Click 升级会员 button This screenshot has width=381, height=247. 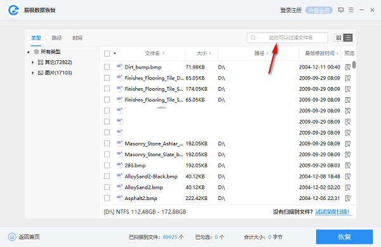[319, 10]
